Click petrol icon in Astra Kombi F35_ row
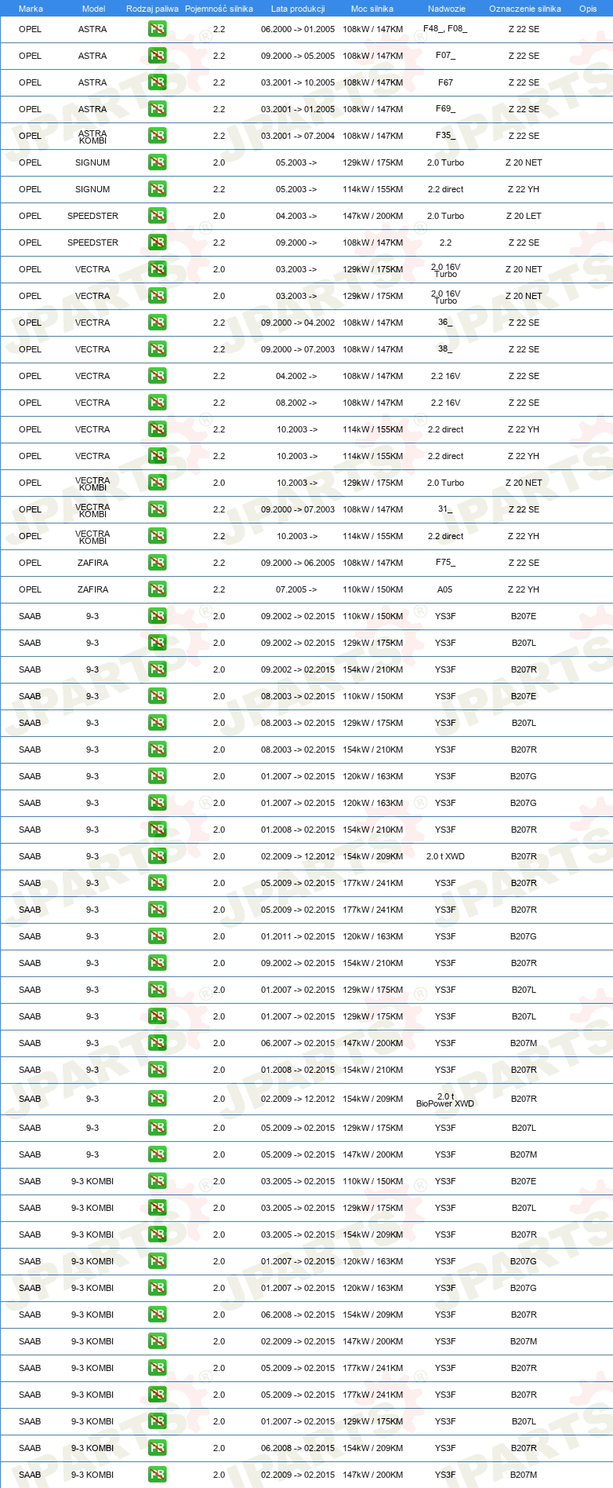The image size is (613, 1488). [x=157, y=136]
